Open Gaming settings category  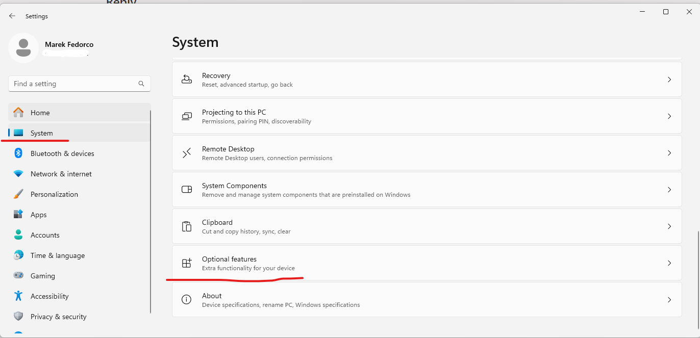pyautogui.click(x=79, y=276)
